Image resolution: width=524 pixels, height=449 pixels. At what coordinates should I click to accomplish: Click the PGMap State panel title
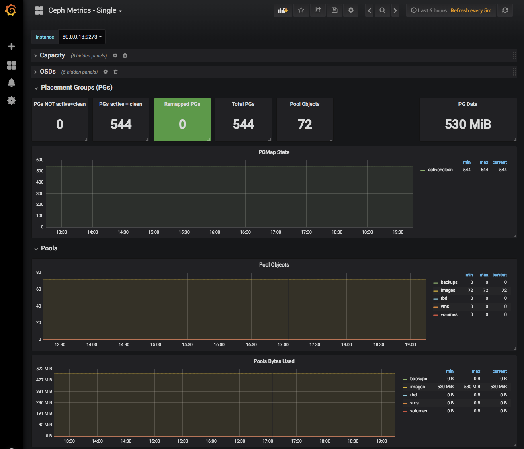274,152
